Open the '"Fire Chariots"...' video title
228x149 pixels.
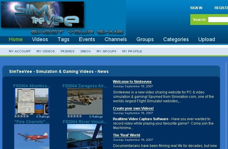tap(32, 122)
